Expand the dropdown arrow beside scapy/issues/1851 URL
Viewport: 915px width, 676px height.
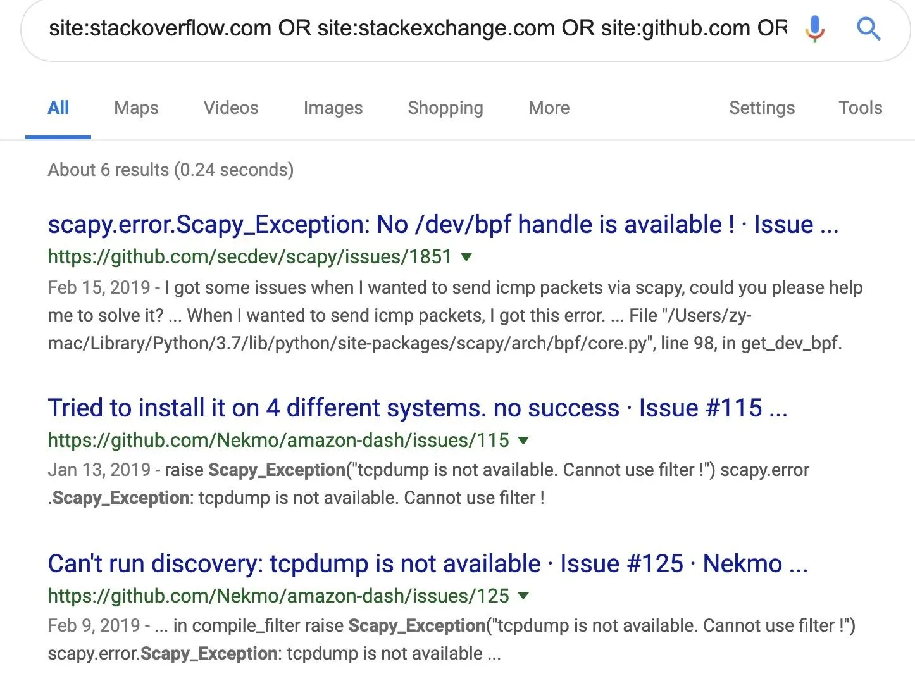pos(467,257)
